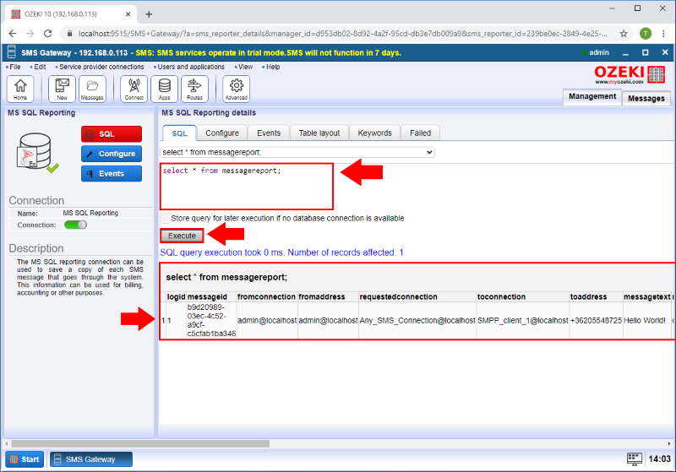This screenshot has width=676, height=472.
Task: Click inside the SQL query text area
Action: [x=247, y=187]
